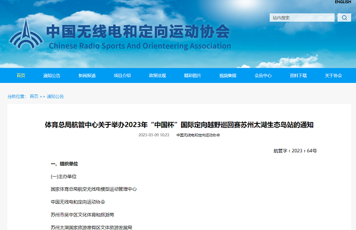Click the line 苏州市吴中区文化体育和旅游局
This screenshot has width=356, height=230.
pyautogui.click(x=82, y=215)
